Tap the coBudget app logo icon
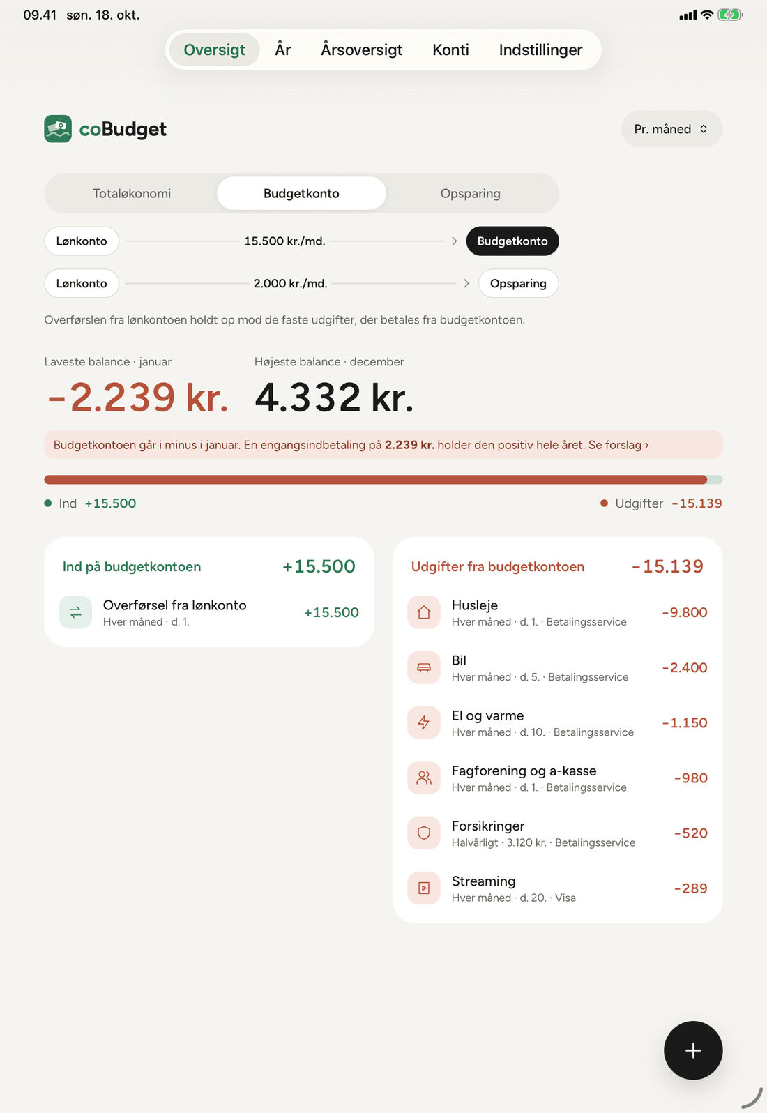 [58, 129]
